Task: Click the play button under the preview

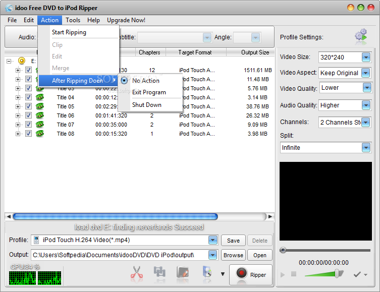Action: [283, 274]
